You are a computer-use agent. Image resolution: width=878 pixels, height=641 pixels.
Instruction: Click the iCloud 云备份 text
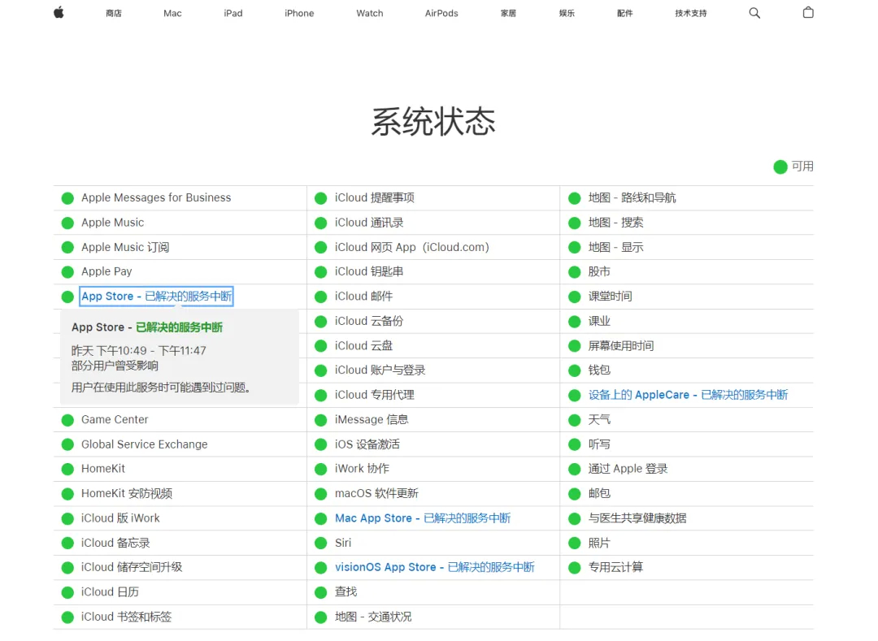pos(369,321)
